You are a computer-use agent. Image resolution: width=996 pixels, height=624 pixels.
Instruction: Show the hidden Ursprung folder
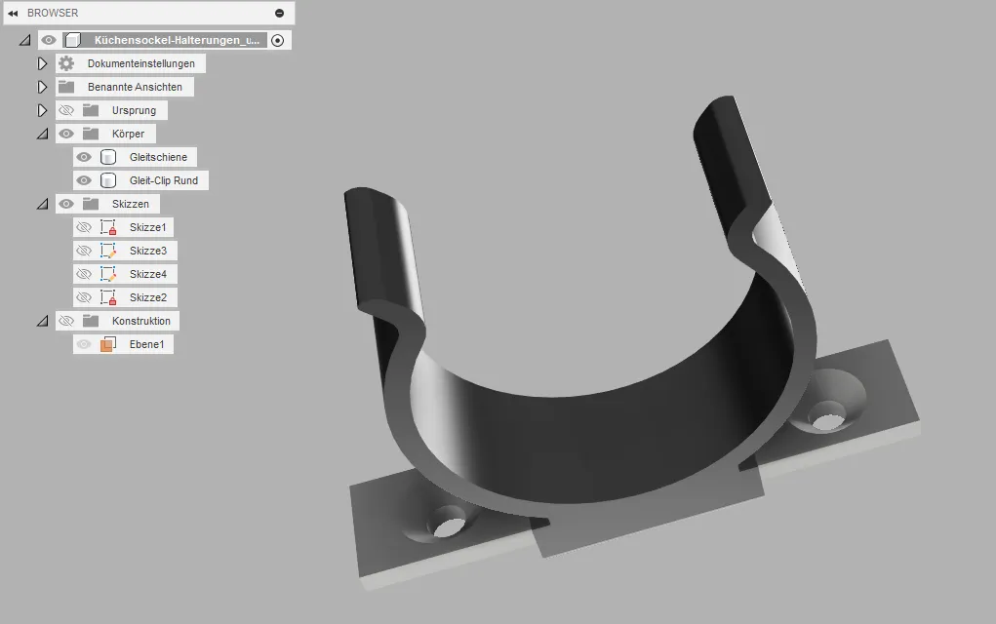[66, 110]
